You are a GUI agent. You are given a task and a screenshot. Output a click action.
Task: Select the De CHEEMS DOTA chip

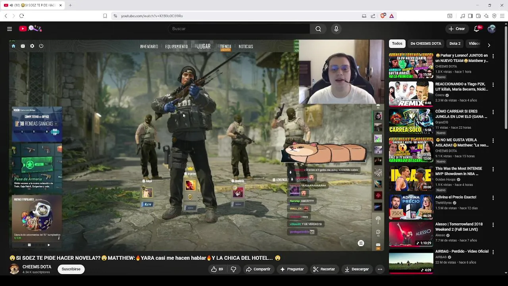pos(425,44)
